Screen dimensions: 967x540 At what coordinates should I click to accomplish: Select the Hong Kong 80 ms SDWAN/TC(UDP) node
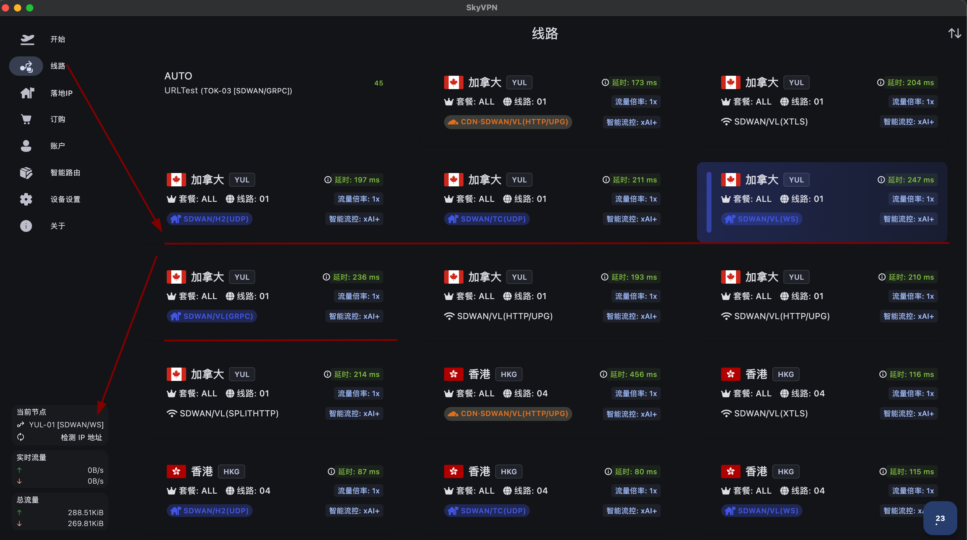click(551, 491)
